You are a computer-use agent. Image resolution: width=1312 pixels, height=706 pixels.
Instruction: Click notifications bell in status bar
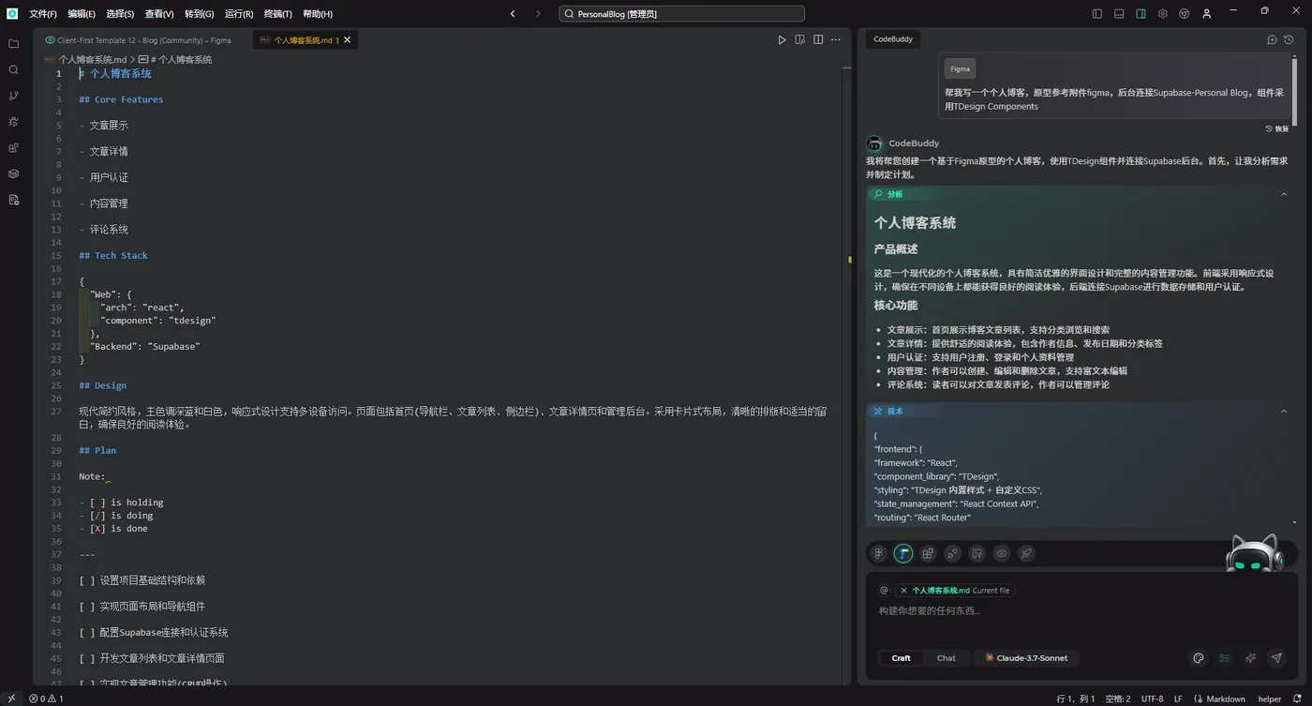coord(1299,698)
